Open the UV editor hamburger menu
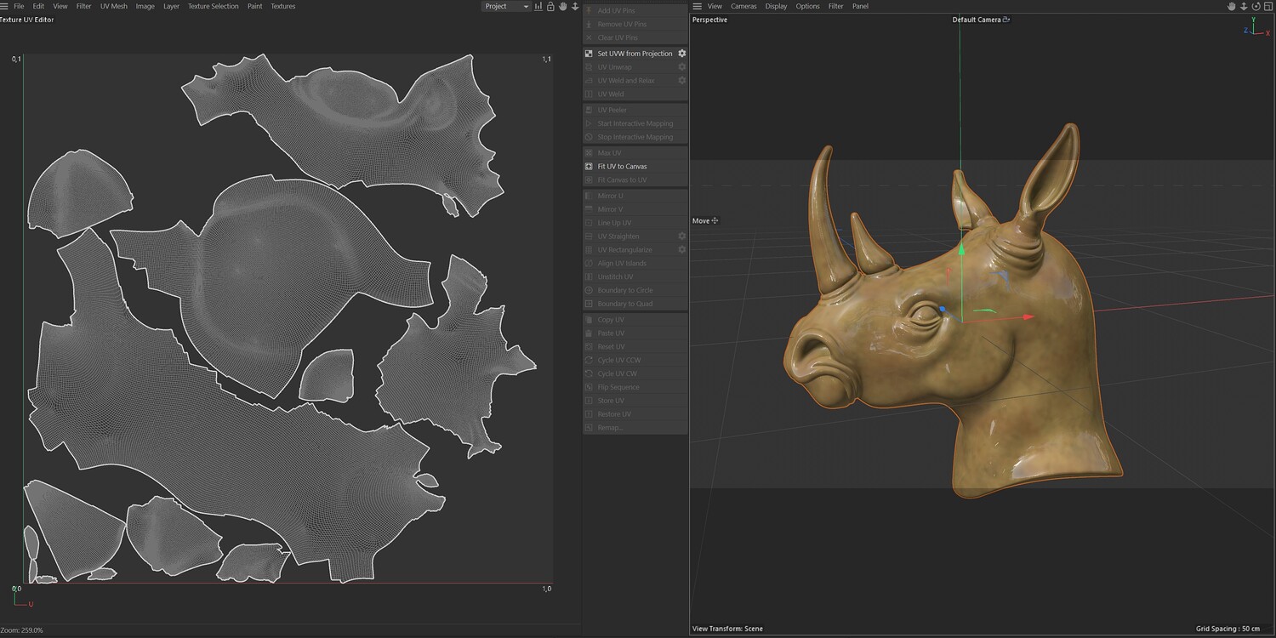 [x=4, y=6]
